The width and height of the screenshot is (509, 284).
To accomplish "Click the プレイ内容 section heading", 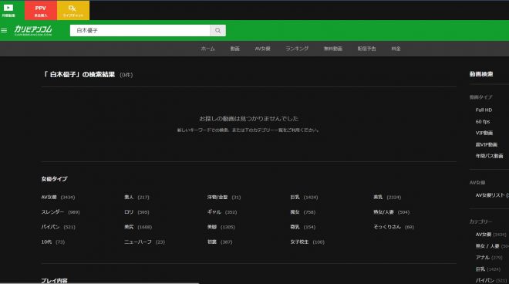I will click(54, 281).
